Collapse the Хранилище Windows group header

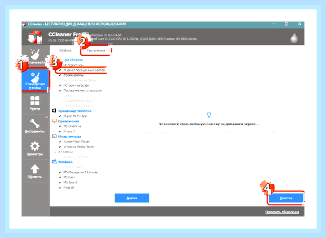tap(75, 111)
